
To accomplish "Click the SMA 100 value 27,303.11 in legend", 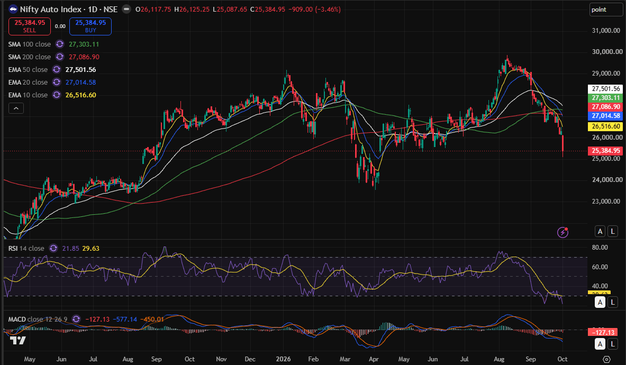I will click(84, 44).
